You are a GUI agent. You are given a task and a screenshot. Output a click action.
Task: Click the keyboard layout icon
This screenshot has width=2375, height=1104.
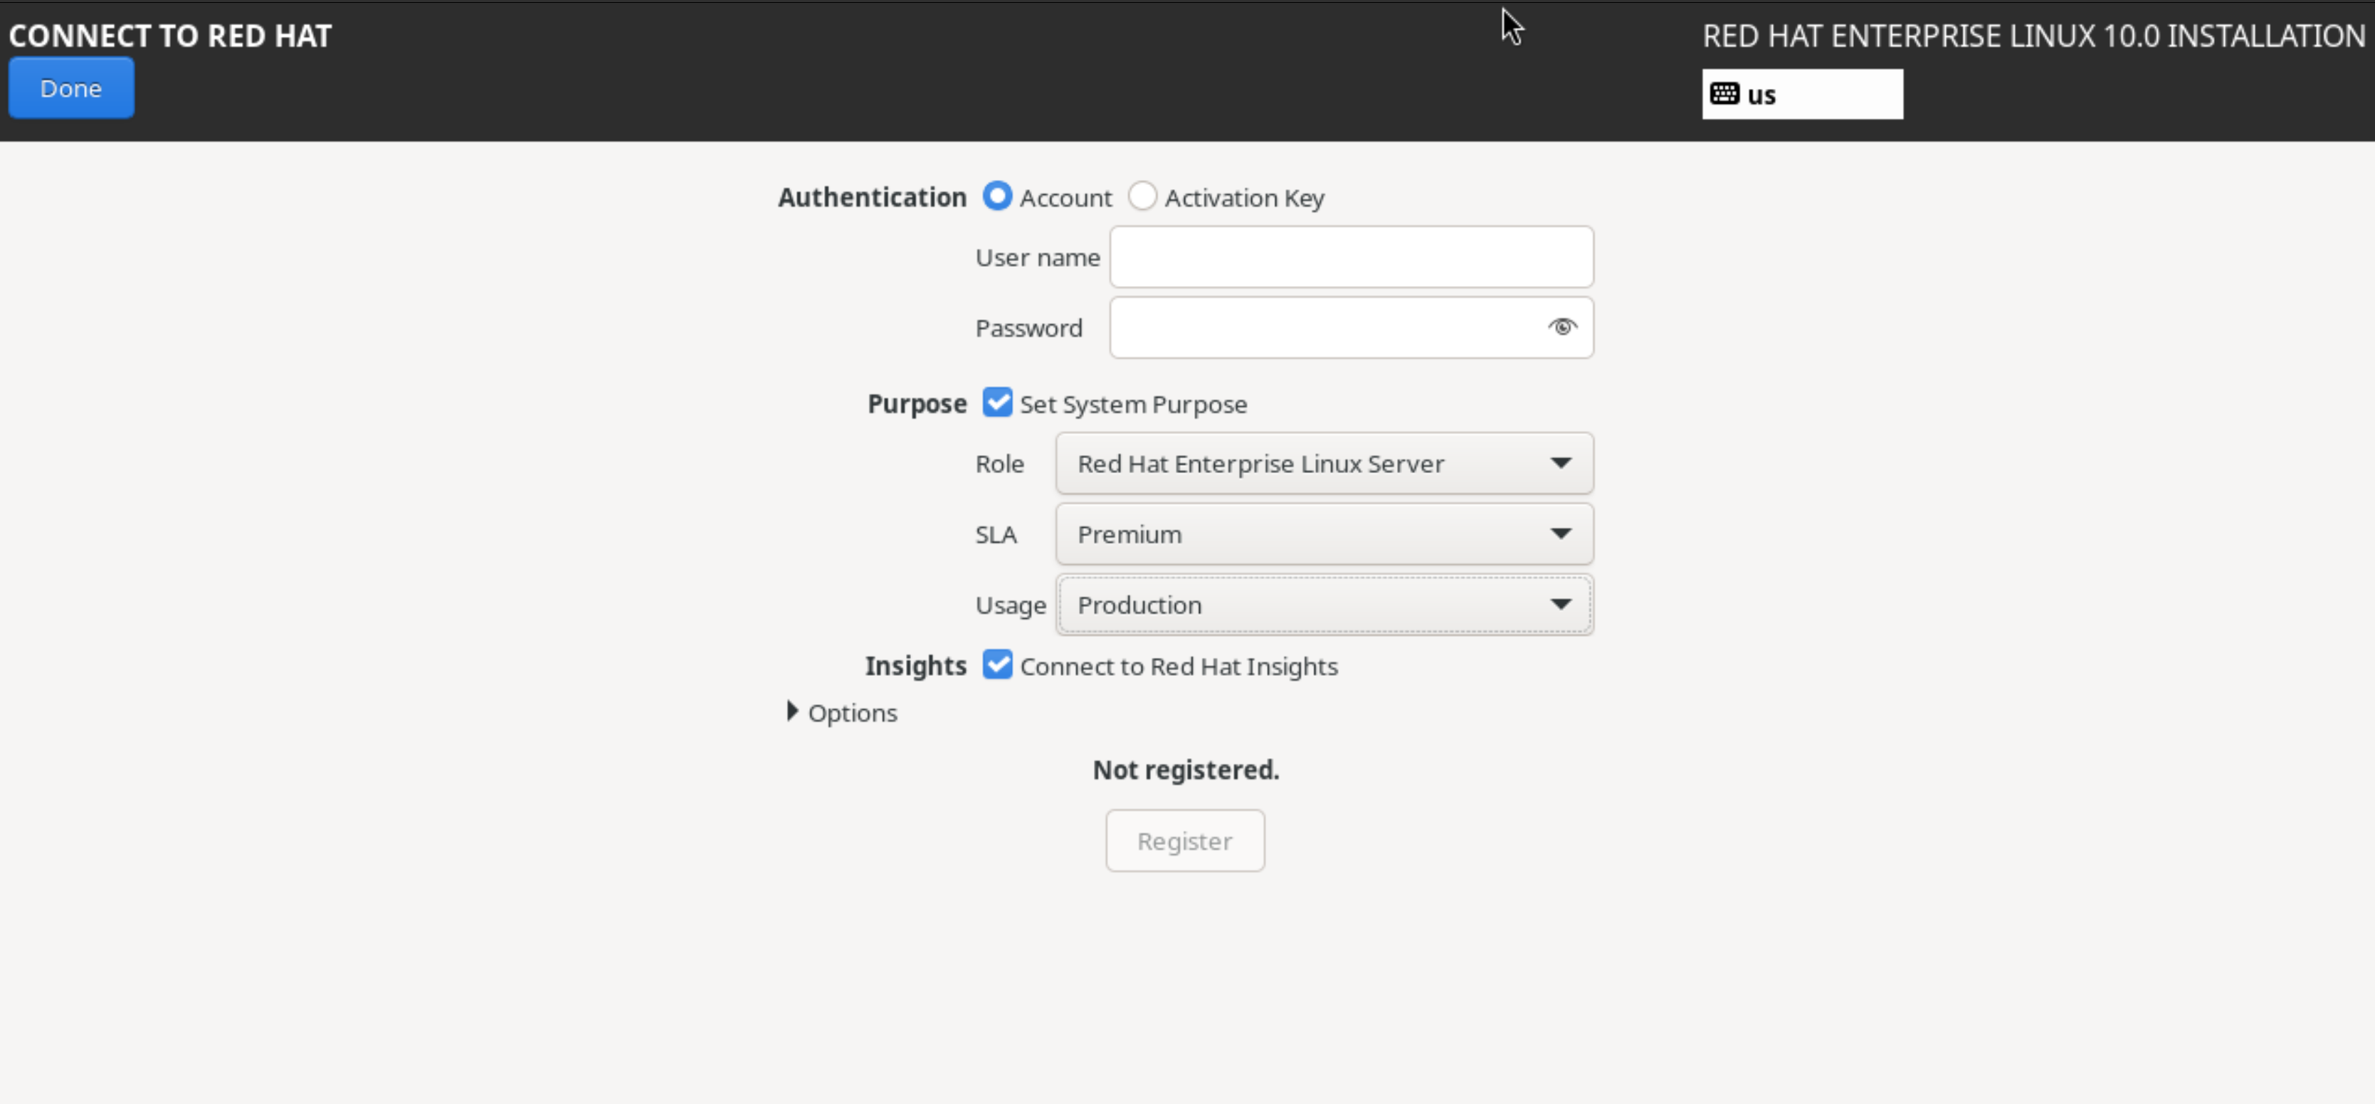(x=1724, y=94)
